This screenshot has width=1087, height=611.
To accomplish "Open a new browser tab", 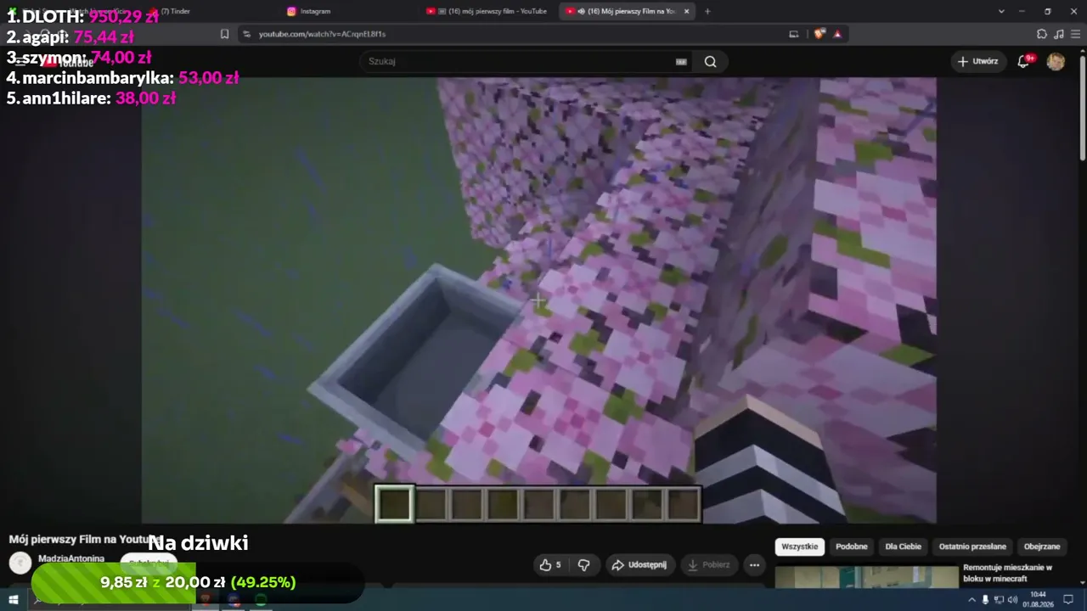I will click(x=707, y=11).
